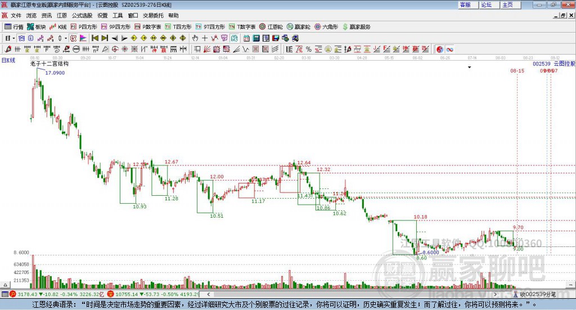Open the calculator icon

(256, 38)
